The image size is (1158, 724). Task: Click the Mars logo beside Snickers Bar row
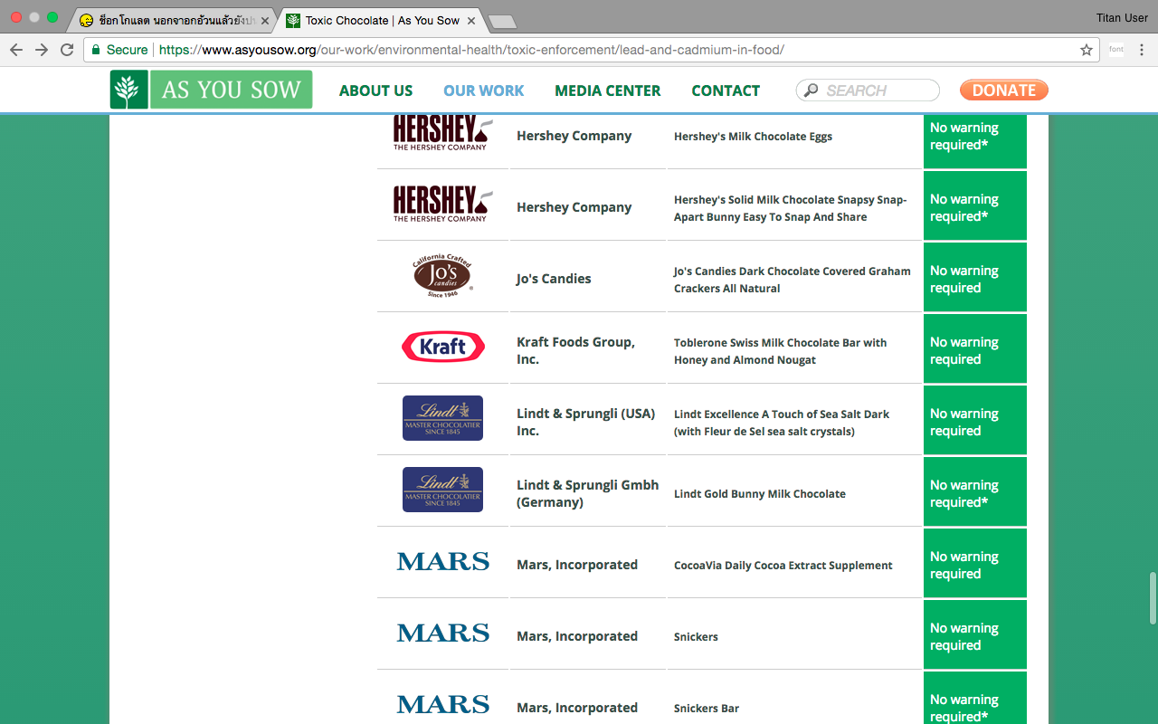pos(443,704)
